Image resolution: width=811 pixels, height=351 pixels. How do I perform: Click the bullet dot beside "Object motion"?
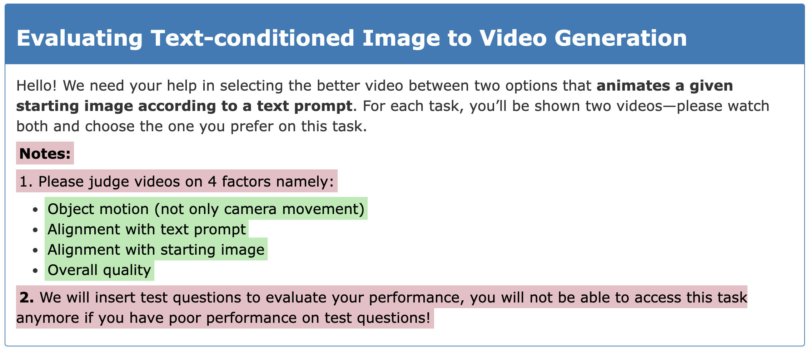(x=35, y=209)
